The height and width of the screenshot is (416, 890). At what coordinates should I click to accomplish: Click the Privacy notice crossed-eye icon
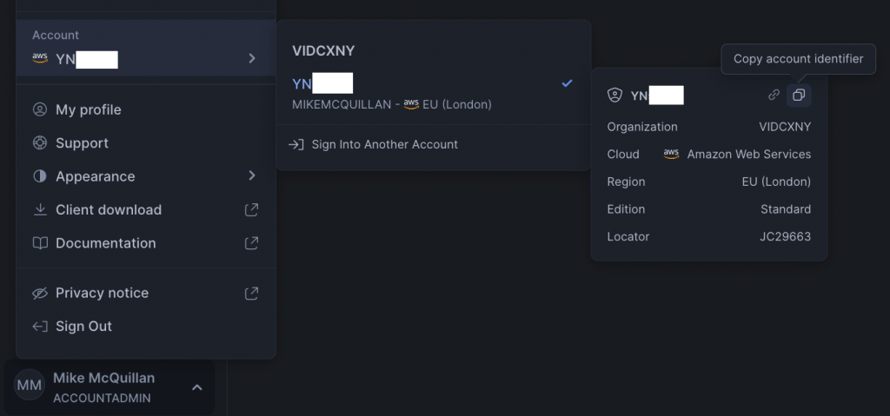click(x=40, y=294)
